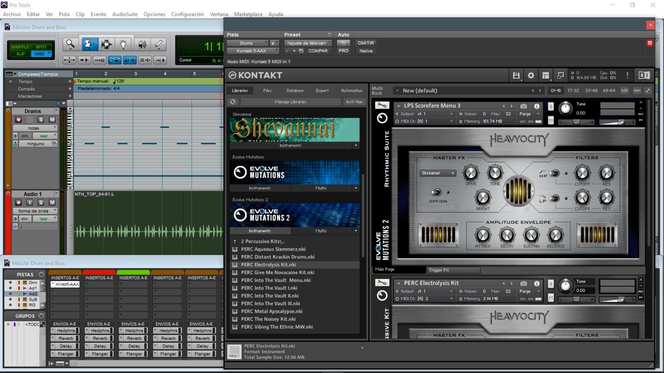This screenshot has width=664, height=373.
Task: Toggle the HP filter switch
Action: (x=555, y=173)
